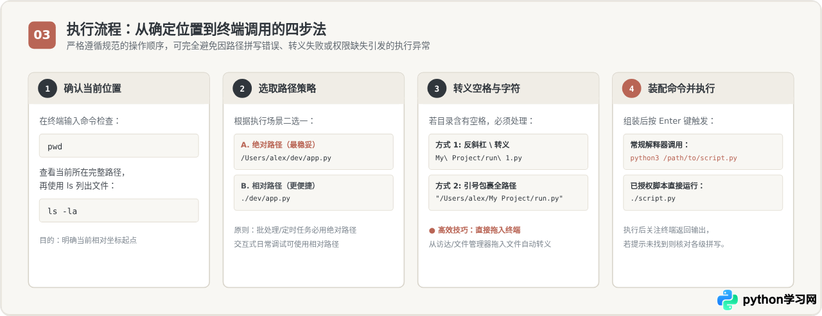Click the card heading "确认当前位置"

pos(92,88)
